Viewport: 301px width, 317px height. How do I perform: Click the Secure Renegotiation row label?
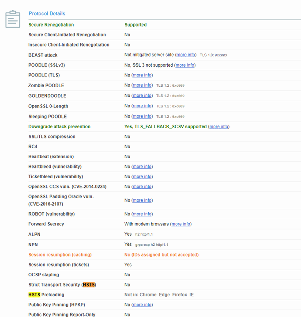(51, 25)
